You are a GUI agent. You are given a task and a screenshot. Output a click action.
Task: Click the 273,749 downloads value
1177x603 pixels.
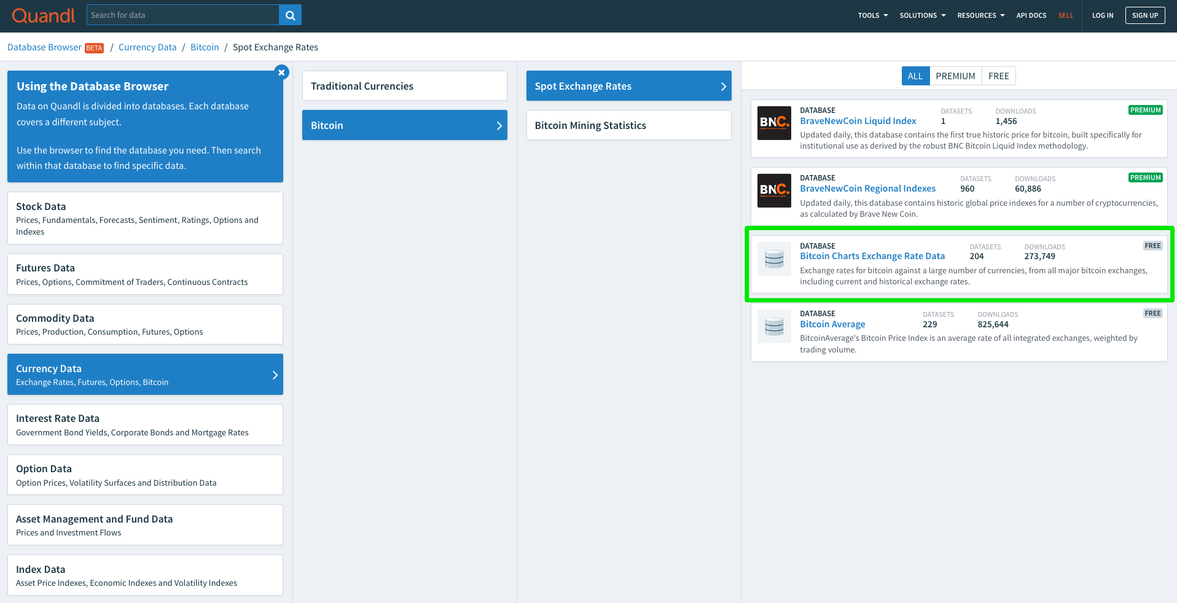tap(1039, 257)
